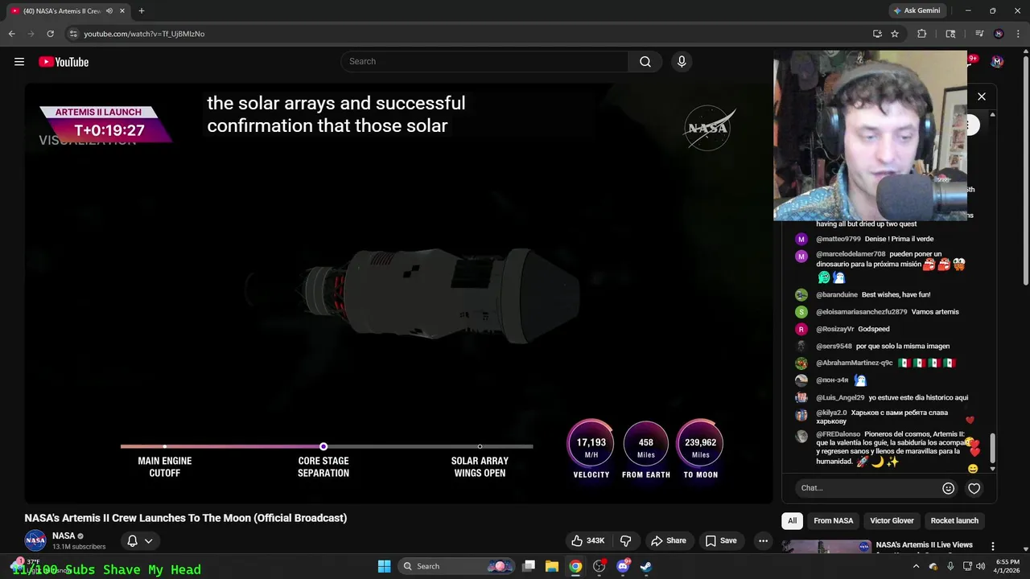The image size is (1030, 579).
Task: Show hidden system tray icons
Action: [x=916, y=566]
